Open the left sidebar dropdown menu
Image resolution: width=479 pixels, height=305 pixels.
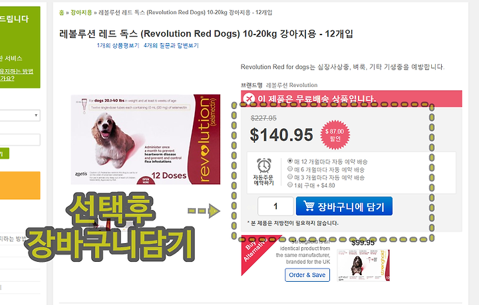coord(19,116)
